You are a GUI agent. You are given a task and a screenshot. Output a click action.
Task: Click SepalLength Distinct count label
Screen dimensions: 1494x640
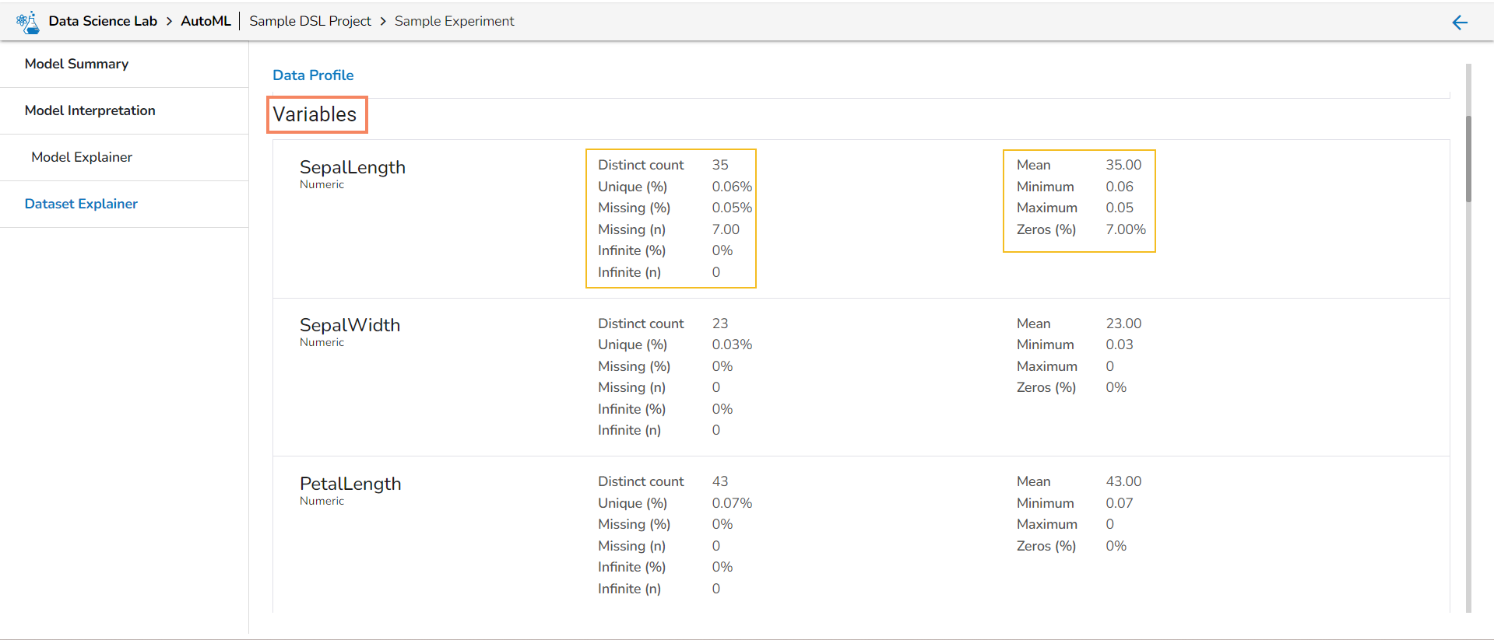[x=641, y=165]
